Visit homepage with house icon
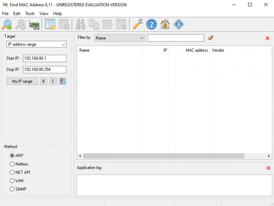This screenshot has height=206, width=274. pos(165,24)
